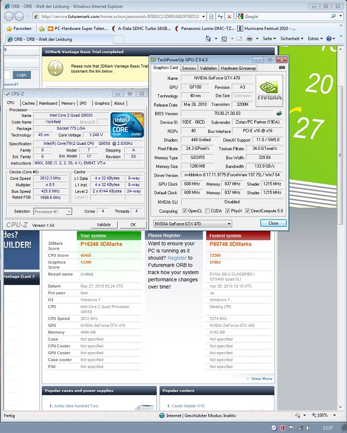Open the Hardware Giveaway tab in GPU-Z
The height and width of the screenshot is (433, 347).
238,68
